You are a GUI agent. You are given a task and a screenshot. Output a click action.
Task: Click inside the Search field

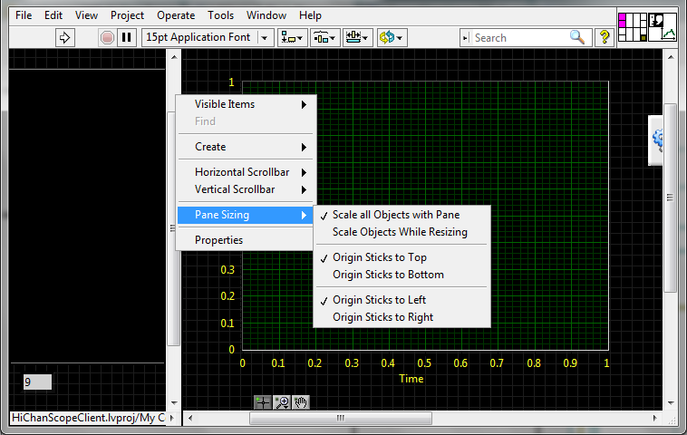(518, 37)
